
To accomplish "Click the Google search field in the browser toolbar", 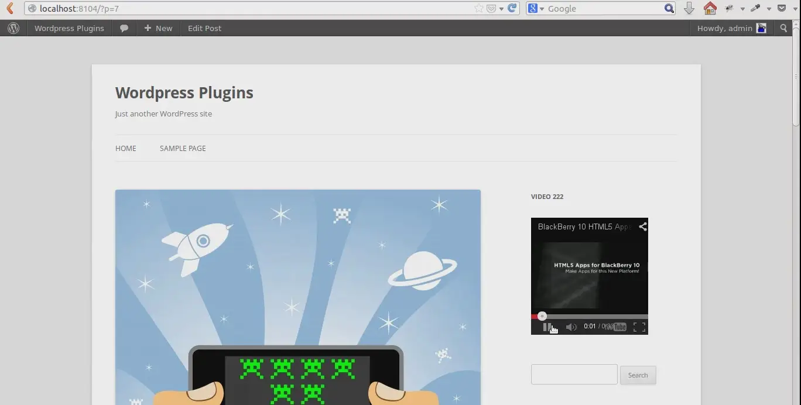I will click(x=605, y=9).
